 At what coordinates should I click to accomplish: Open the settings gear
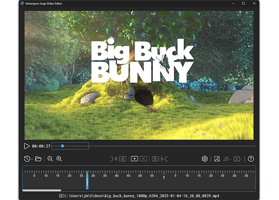[x=205, y=159]
